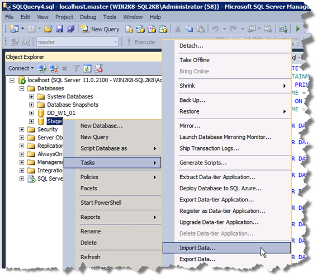Click the Activity Monitor toolbar icon

click(x=283, y=29)
